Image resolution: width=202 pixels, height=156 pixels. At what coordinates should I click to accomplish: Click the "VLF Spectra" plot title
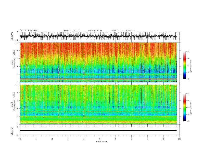pos(29,31)
